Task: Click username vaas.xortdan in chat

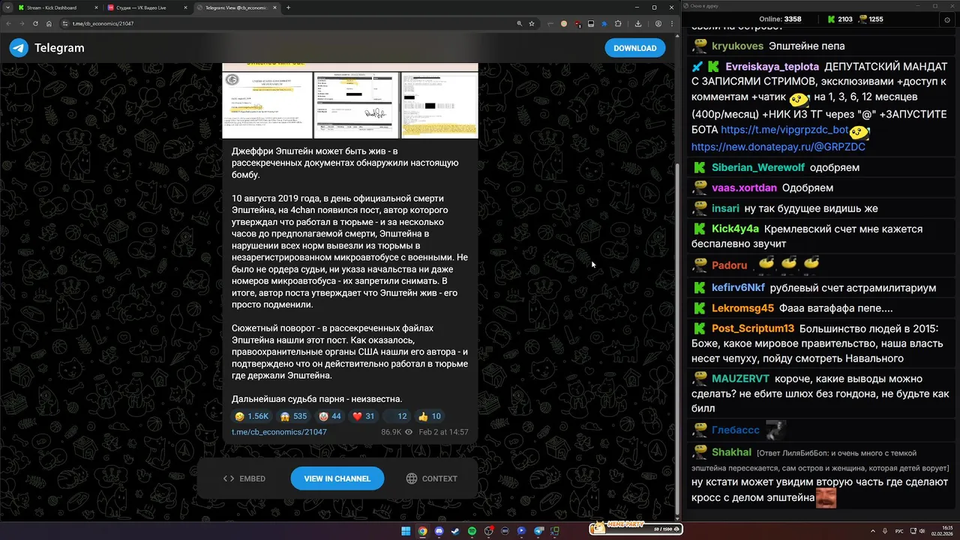Action: tap(744, 188)
